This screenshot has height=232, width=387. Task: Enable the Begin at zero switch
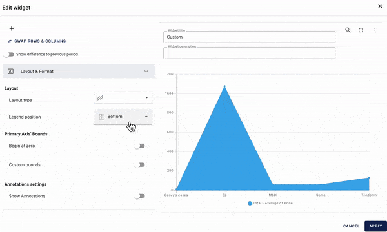click(x=140, y=146)
